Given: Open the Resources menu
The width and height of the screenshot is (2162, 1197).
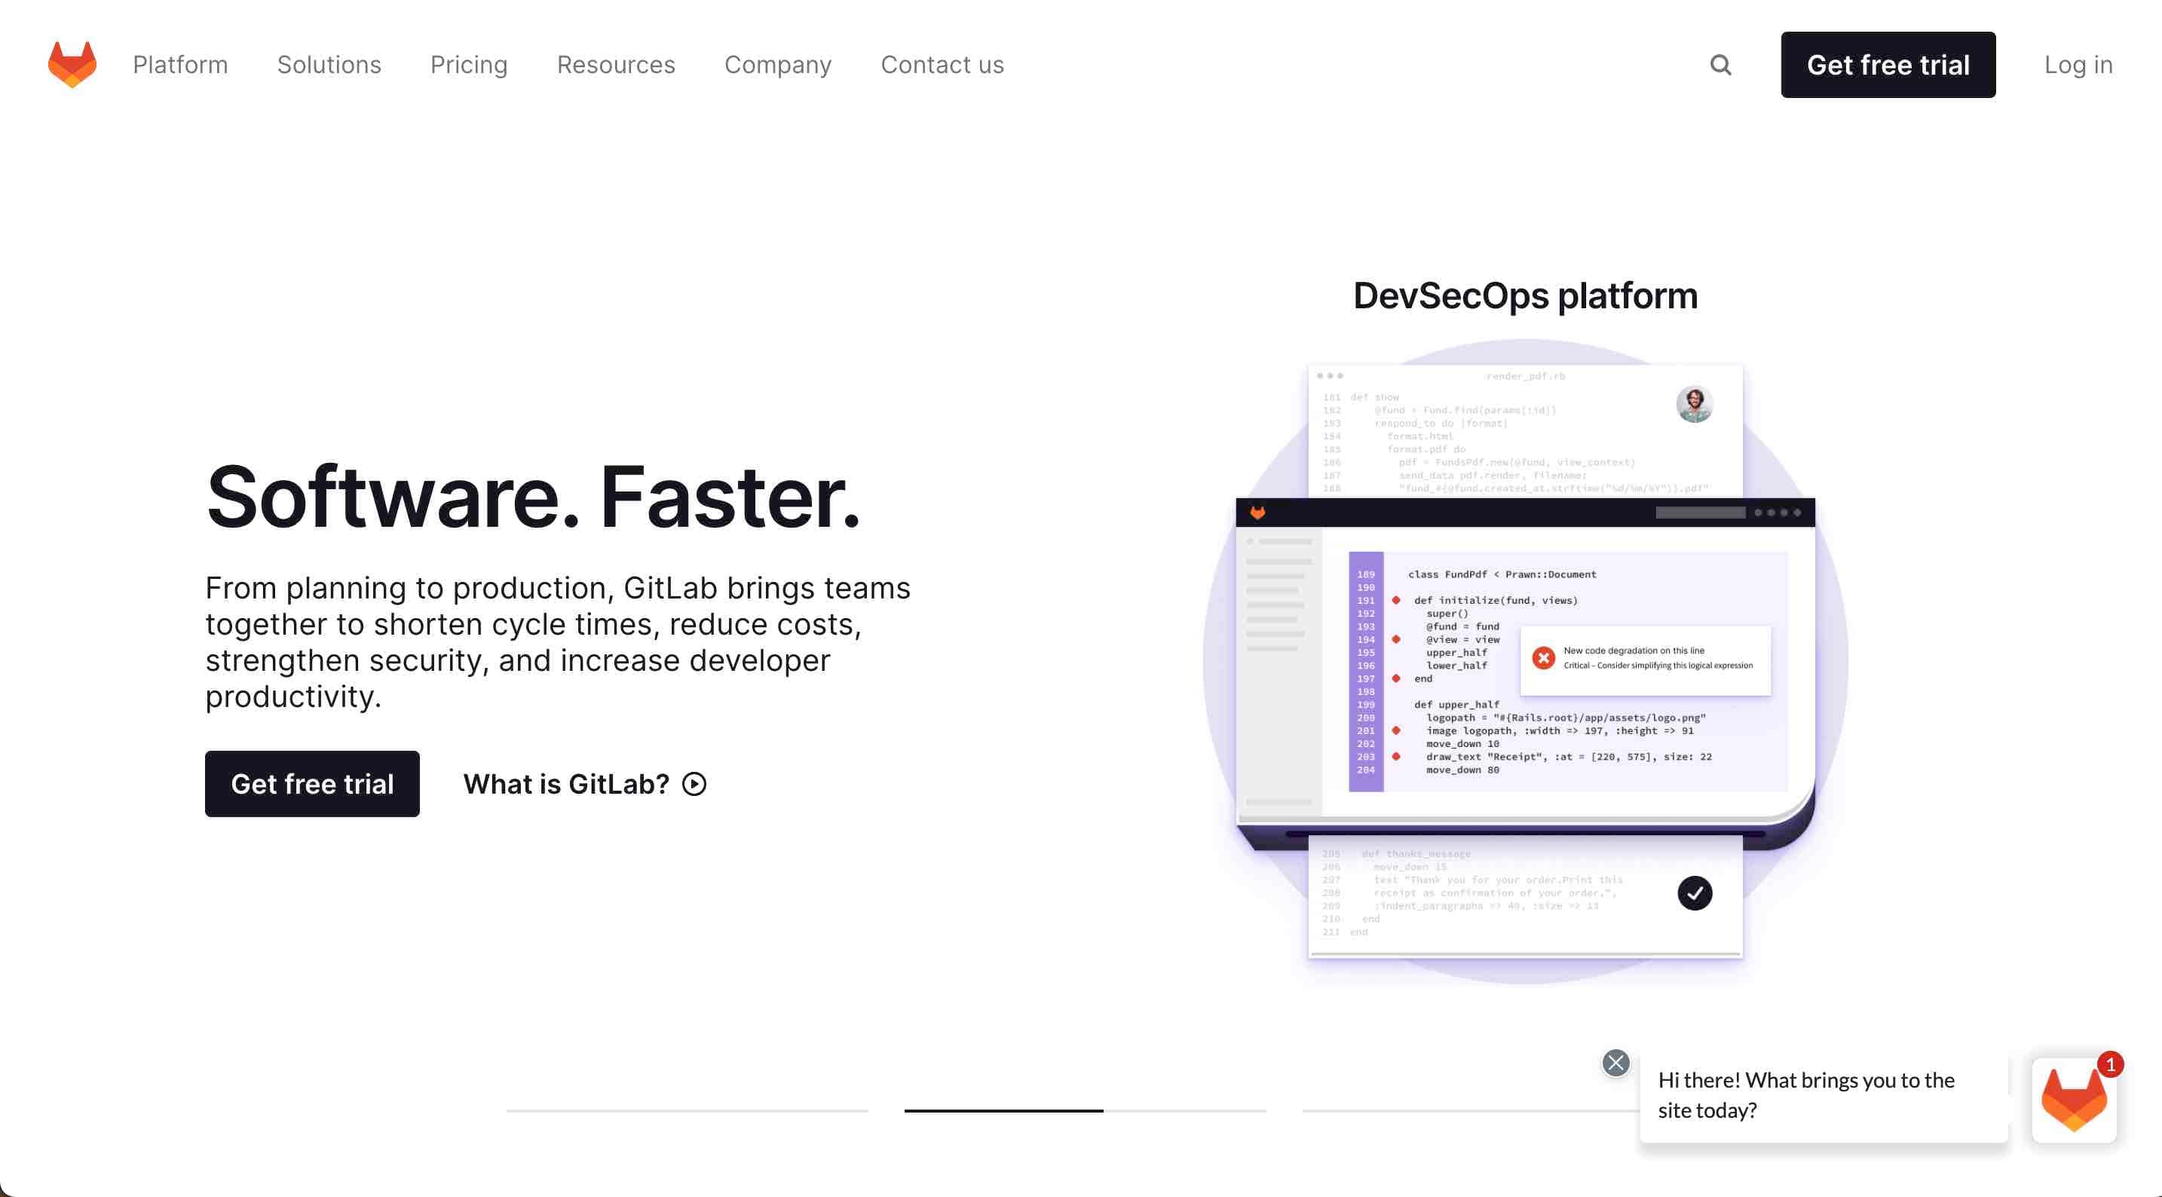Looking at the screenshot, I should (x=616, y=65).
